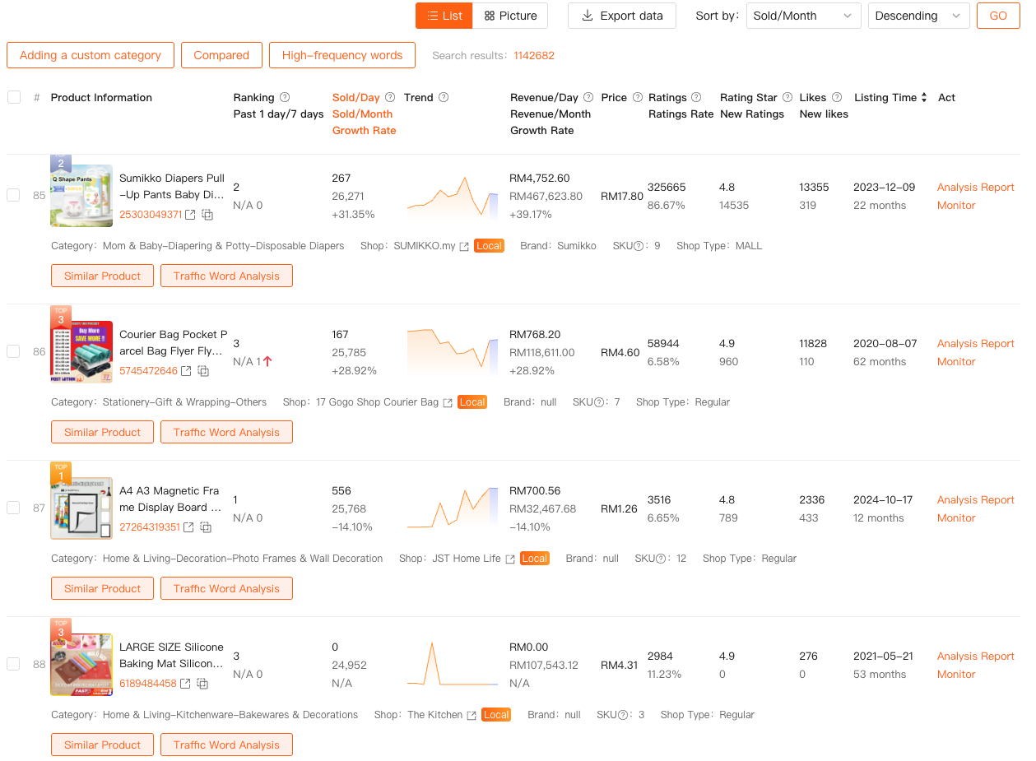1036x761 pixels.
Task: Click the Export data button
Action: pyautogui.click(x=621, y=16)
